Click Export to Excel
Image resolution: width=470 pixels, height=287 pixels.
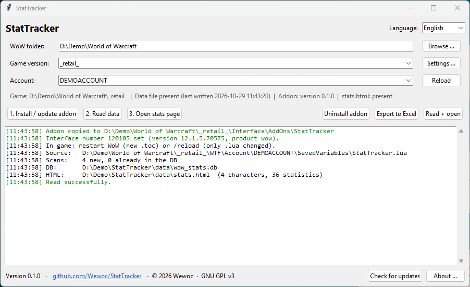(396, 114)
